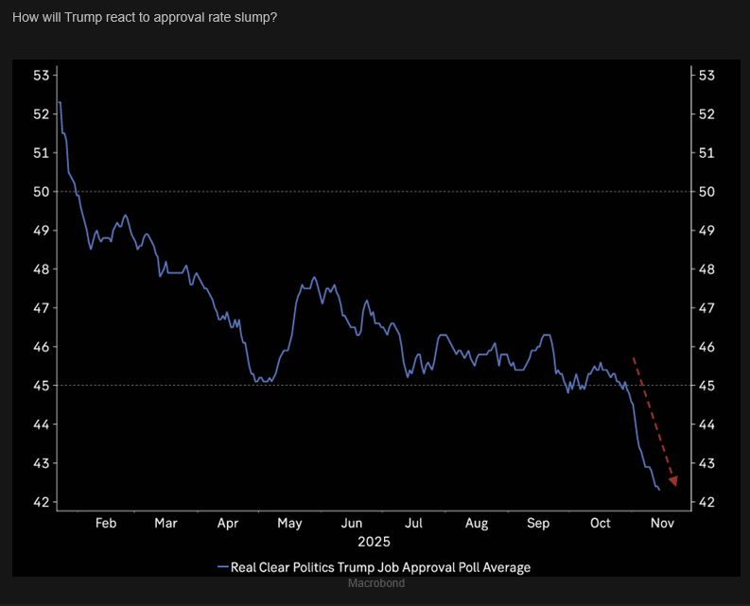Click the red dashed arrow's arrowhead
The width and height of the screenshot is (750, 606).
click(672, 480)
